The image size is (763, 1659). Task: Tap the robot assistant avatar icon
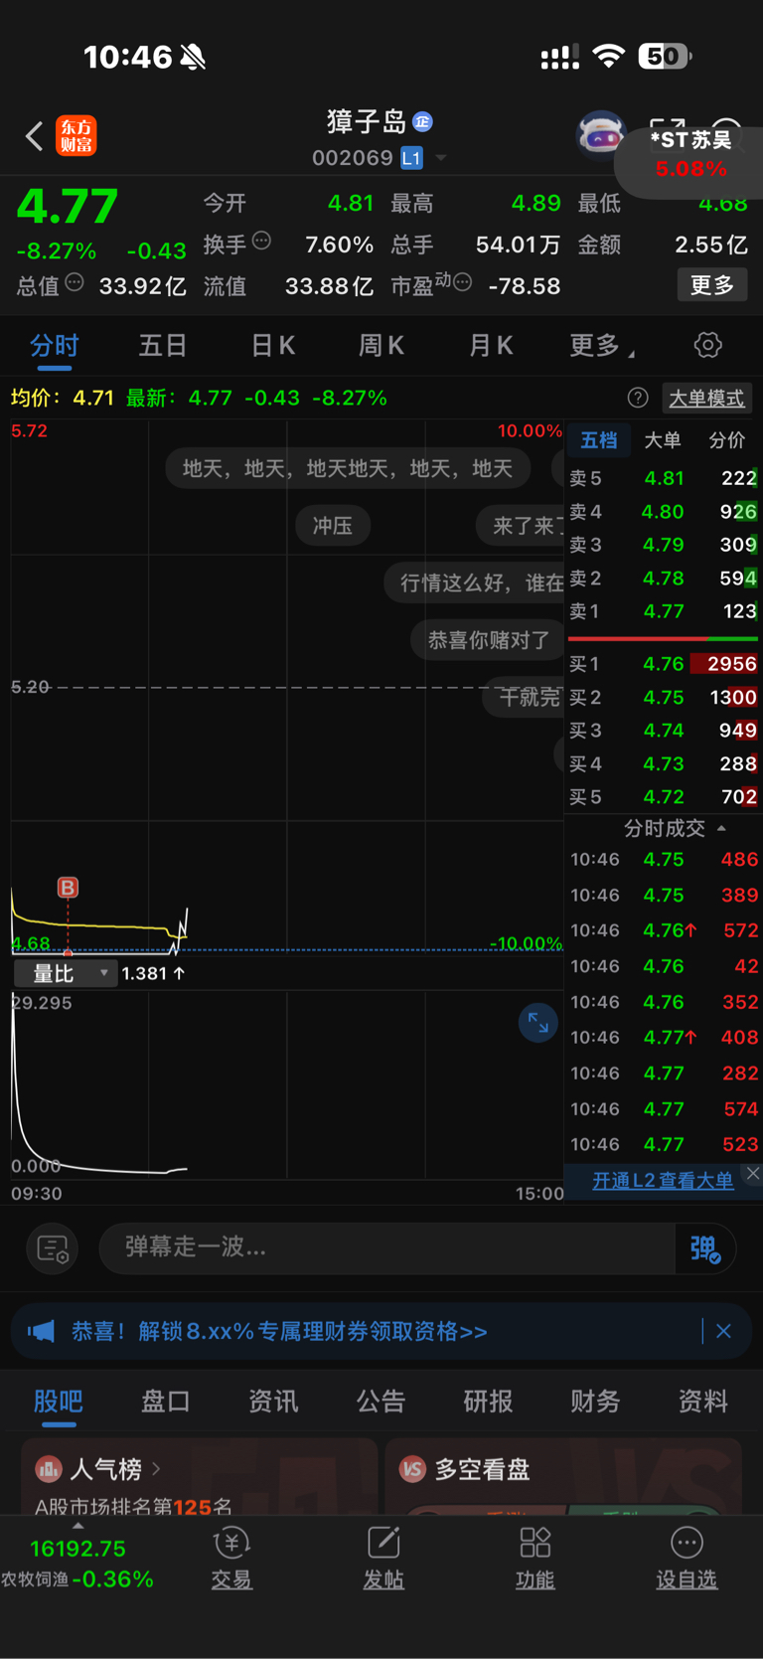point(601,134)
